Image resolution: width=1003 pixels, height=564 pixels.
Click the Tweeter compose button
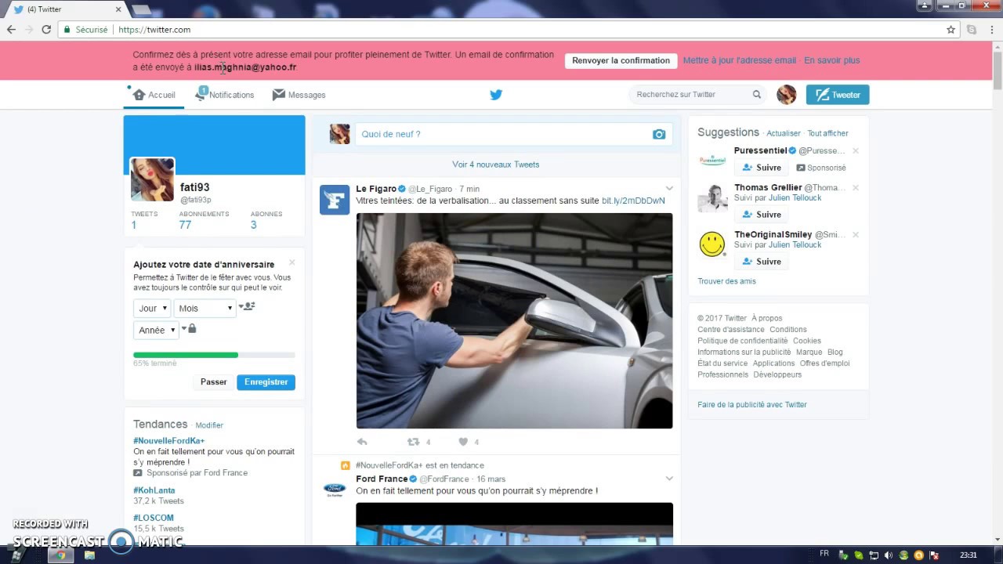tap(838, 95)
